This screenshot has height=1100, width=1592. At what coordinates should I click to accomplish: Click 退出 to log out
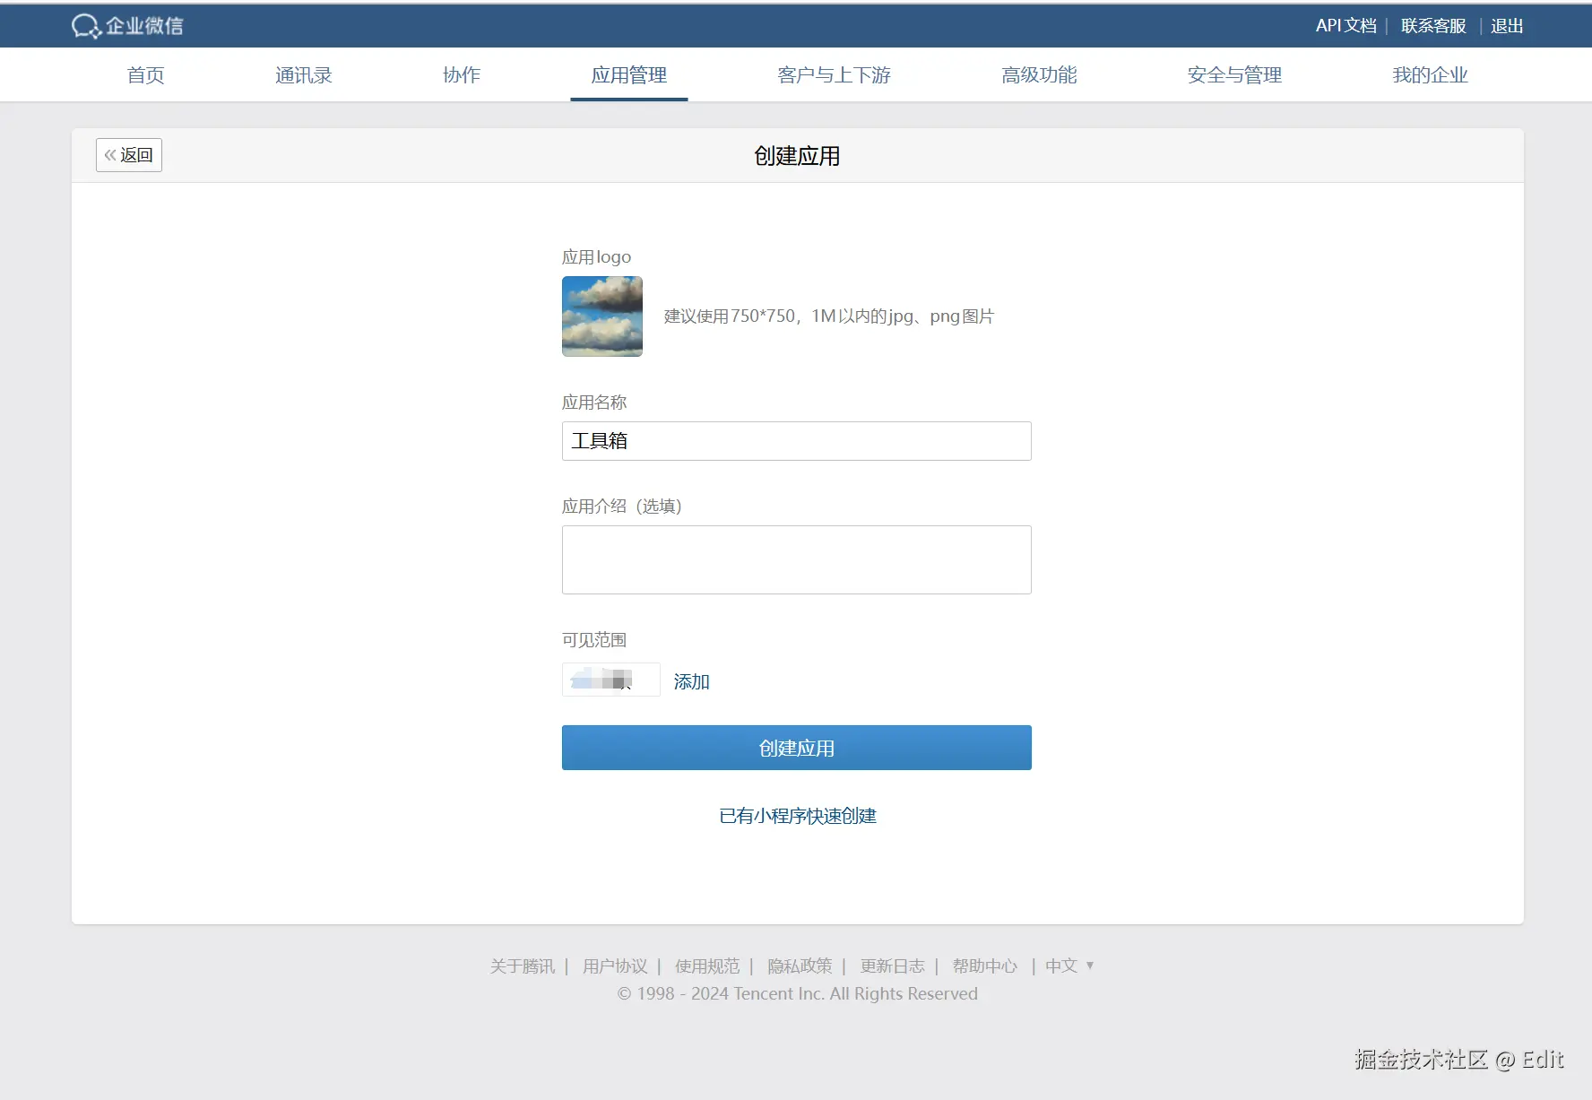click(x=1507, y=26)
